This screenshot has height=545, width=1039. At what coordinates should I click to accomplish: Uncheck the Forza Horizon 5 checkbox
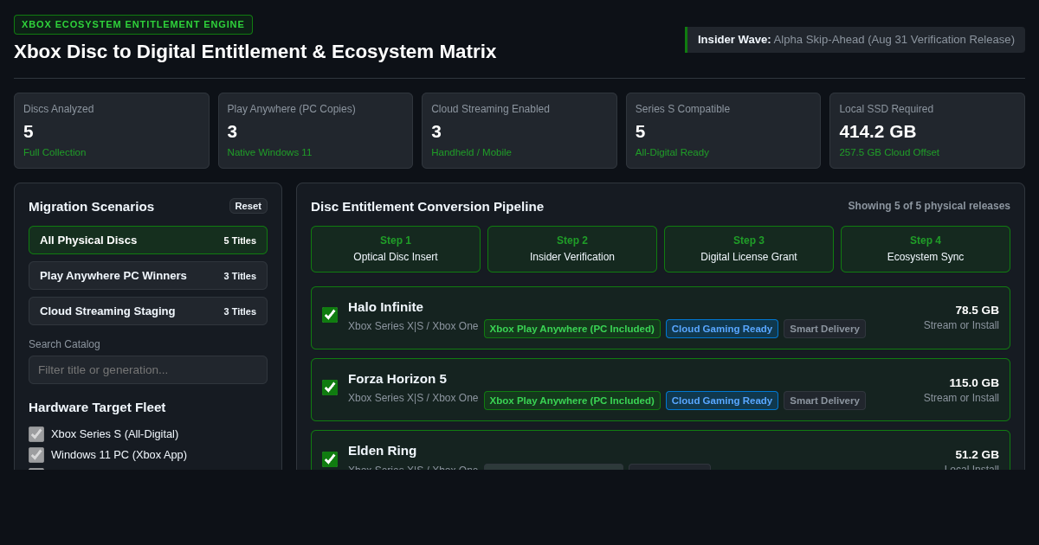click(330, 388)
